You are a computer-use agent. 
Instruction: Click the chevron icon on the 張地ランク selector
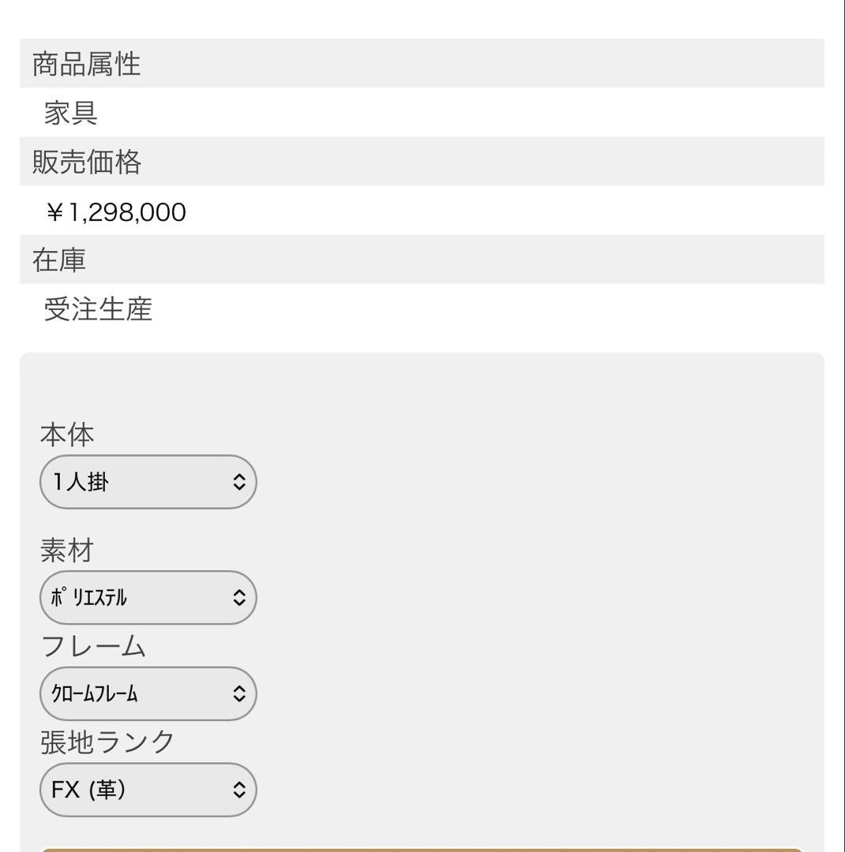(241, 790)
